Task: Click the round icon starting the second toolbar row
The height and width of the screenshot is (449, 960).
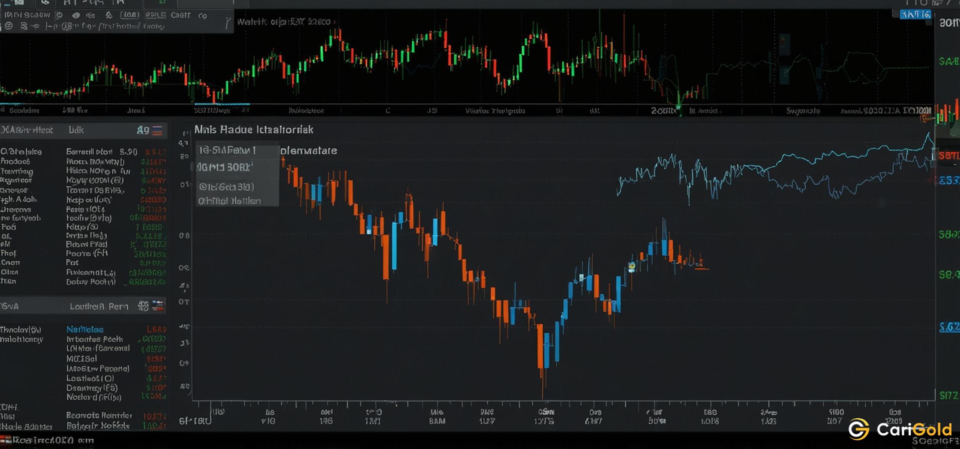Action: tap(9, 26)
